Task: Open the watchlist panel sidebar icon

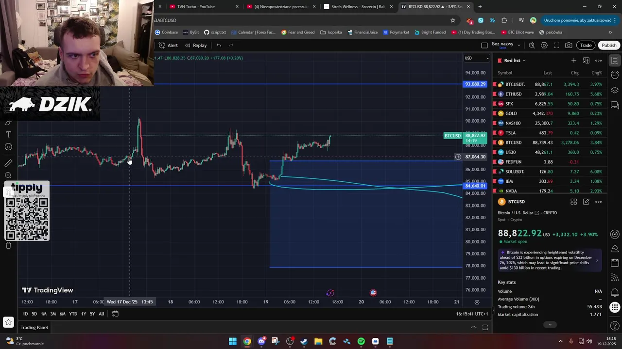Action: tap(615, 61)
